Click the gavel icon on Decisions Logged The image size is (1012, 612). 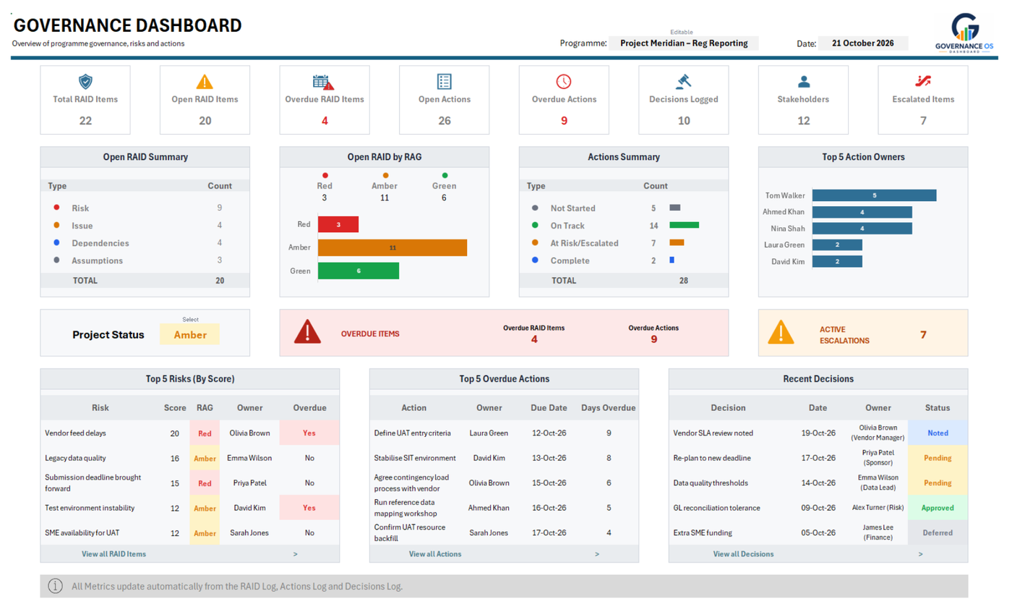click(683, 81)
